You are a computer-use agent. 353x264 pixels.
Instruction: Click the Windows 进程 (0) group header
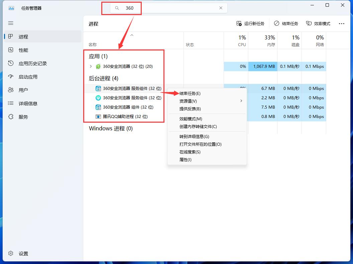[111, 129]
